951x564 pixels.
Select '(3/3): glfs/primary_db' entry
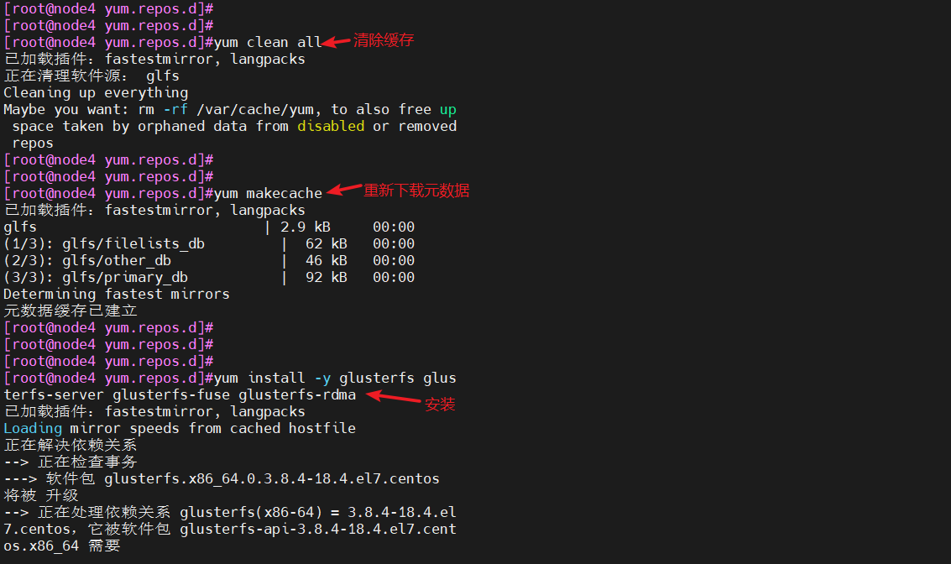point(96,277)
